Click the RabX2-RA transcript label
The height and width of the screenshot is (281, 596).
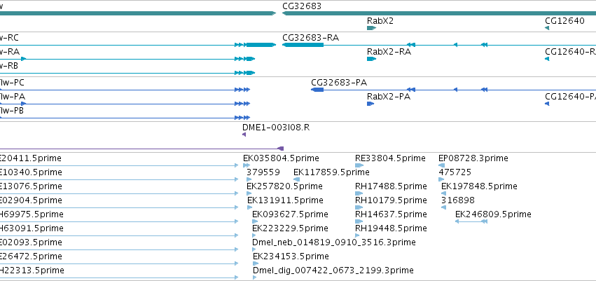click(389, 52)
